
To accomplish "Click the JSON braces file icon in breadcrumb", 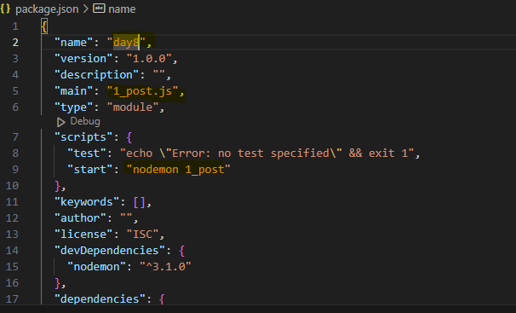I will [x=5, y=9].
